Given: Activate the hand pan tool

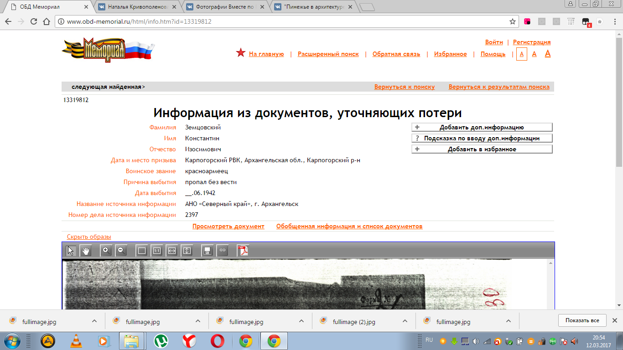Looking at the screenshot, I should [x=86, y=251].
